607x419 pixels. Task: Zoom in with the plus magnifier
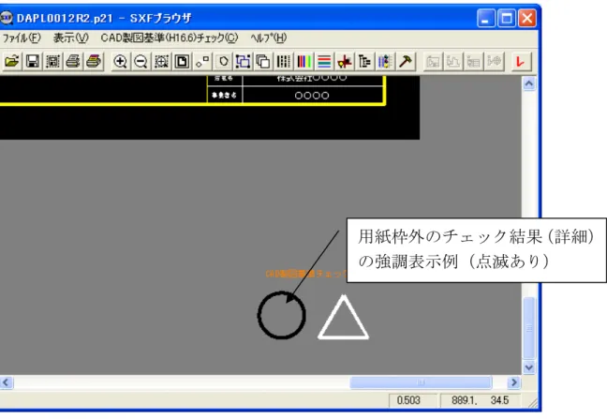tap(121, 61)
